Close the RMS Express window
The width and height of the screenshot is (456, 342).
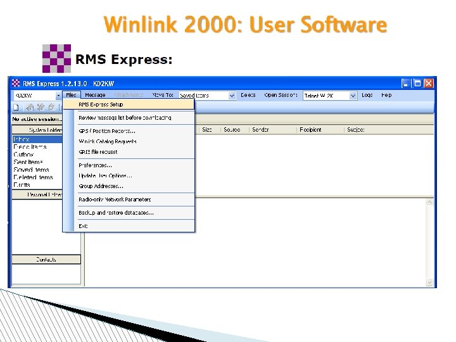coord(428,84)
